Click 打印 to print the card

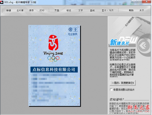point(42,10)
